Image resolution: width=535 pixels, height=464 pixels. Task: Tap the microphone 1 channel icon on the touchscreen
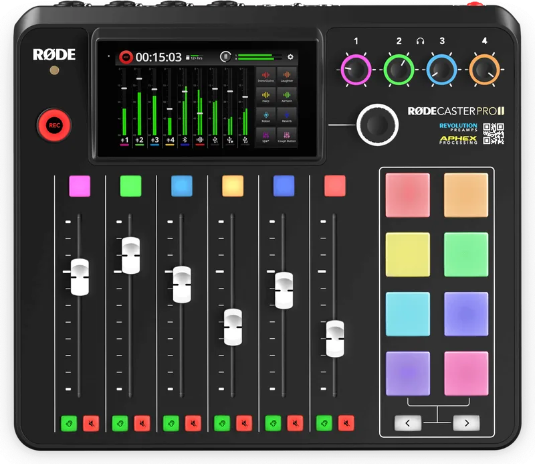124,140
